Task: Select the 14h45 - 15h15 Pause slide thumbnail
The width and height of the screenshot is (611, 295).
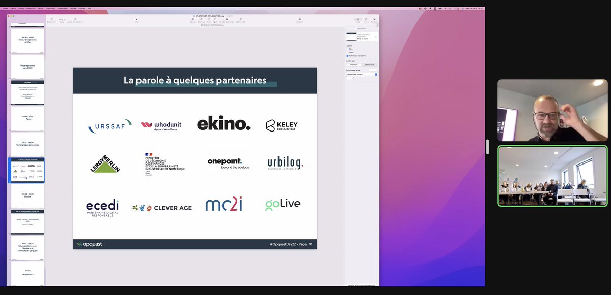Action: [x=27, y=118]
